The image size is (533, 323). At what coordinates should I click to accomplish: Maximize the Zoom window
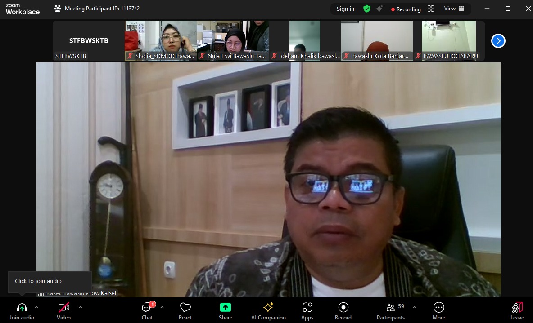[x=507, y=9]
